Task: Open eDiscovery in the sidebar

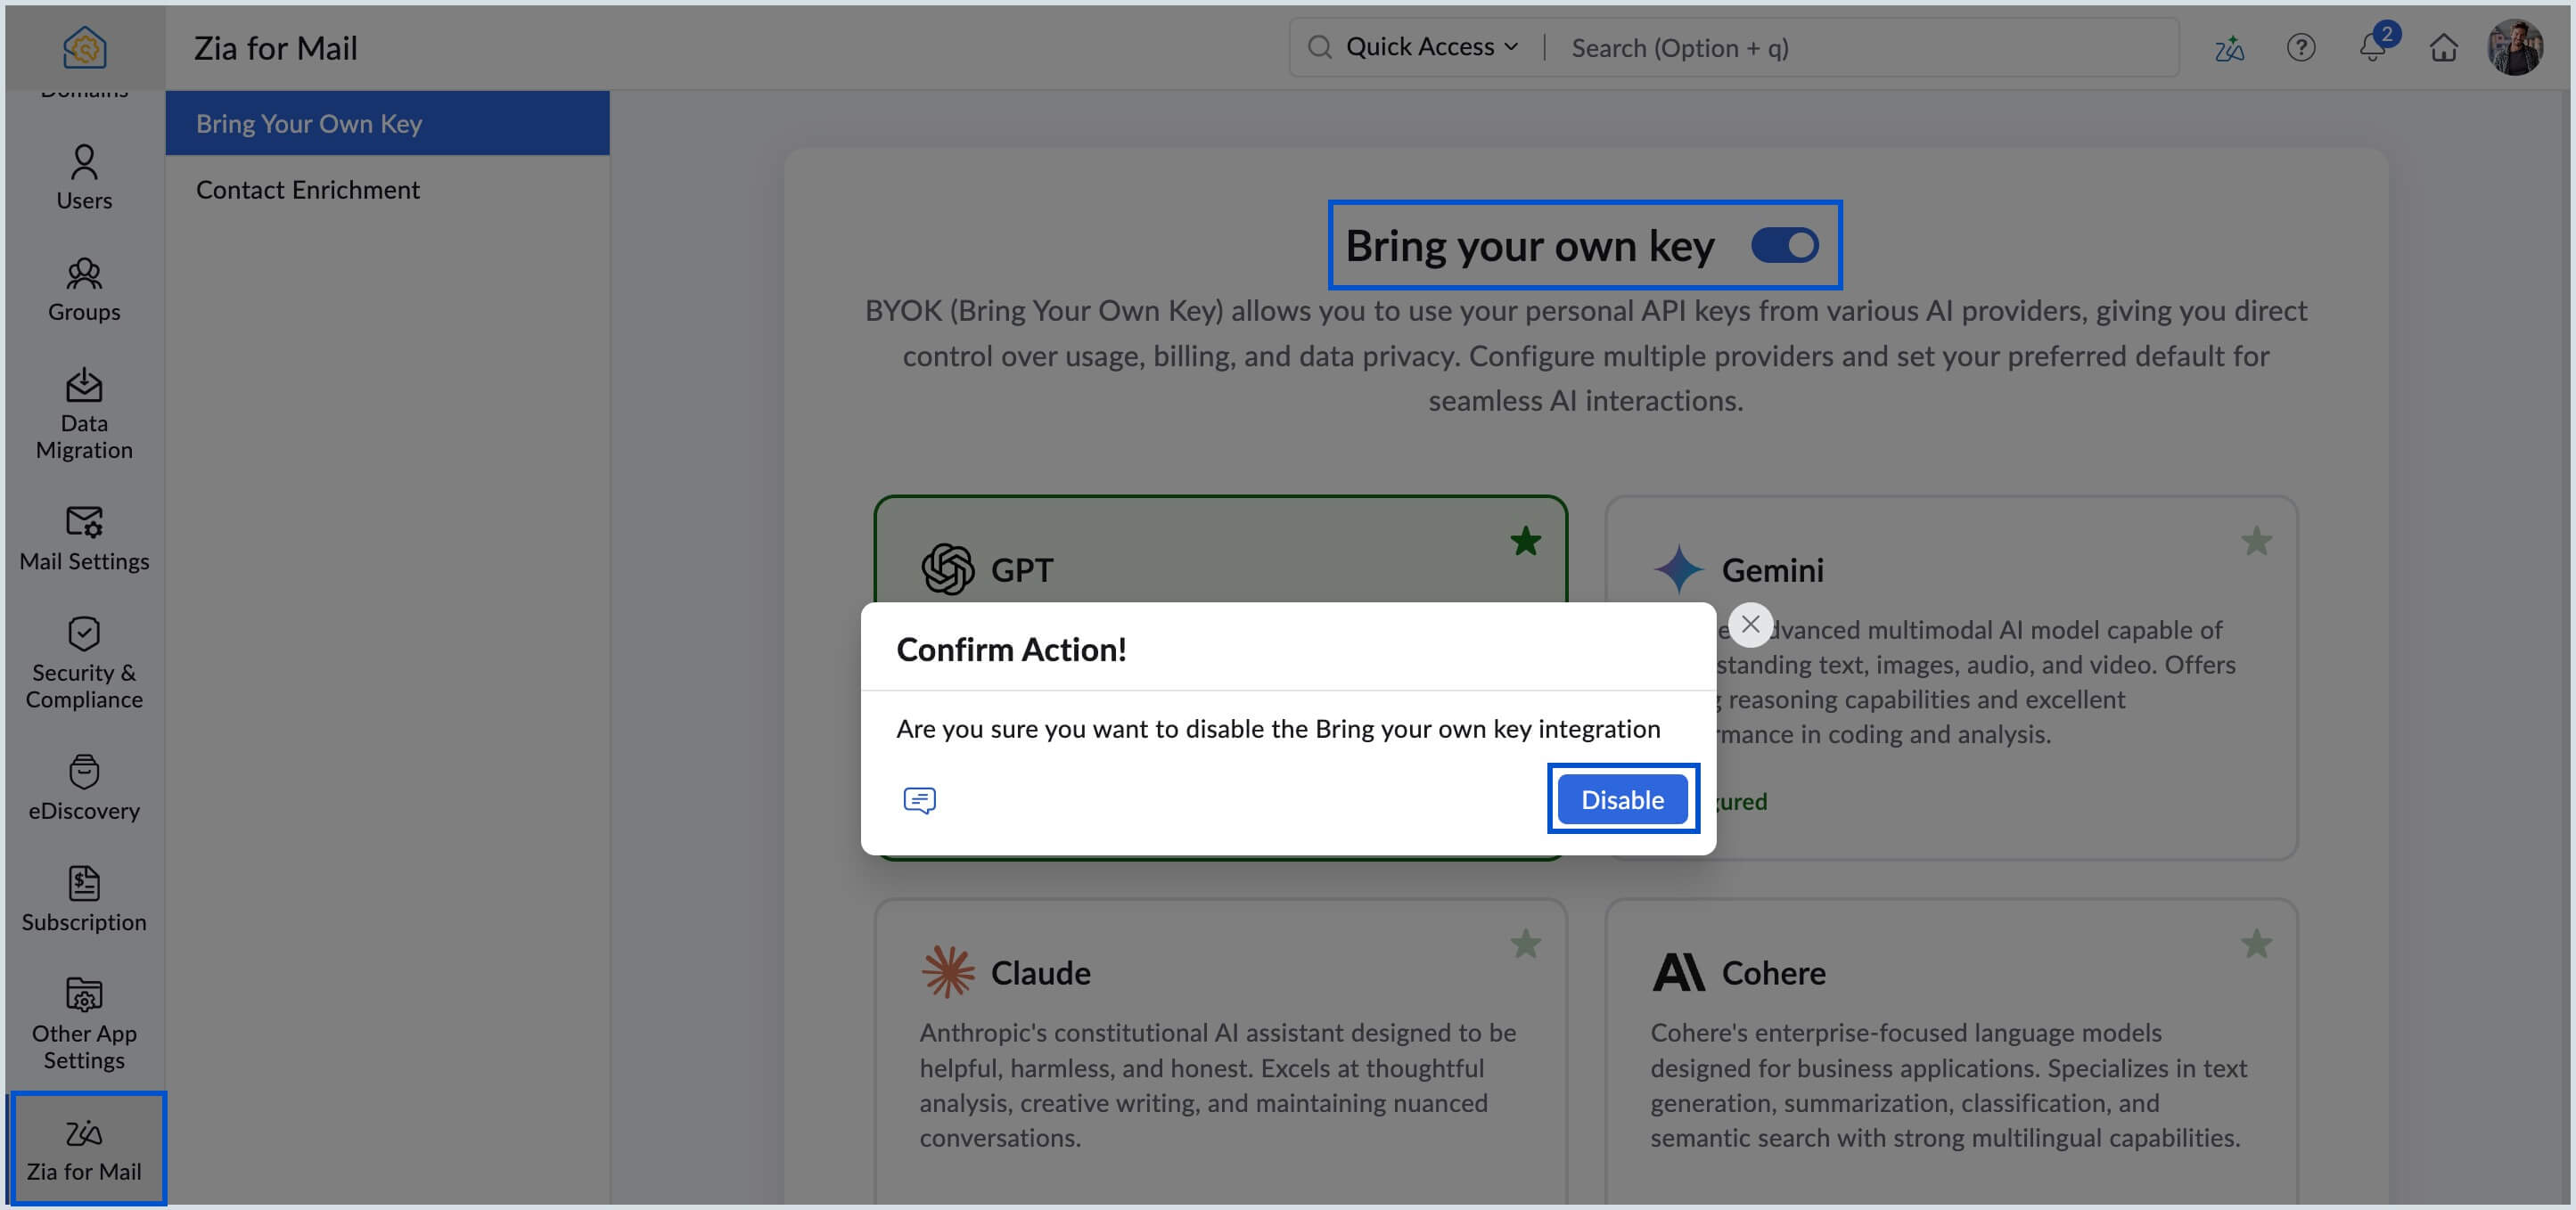Action: tap(84, 788)
